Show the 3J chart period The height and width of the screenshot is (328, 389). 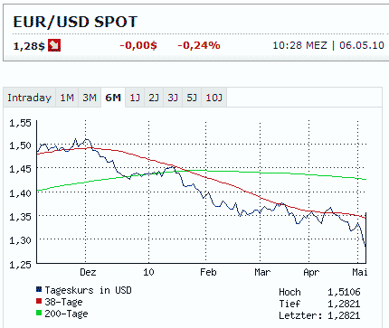click(x=173, y=98)
